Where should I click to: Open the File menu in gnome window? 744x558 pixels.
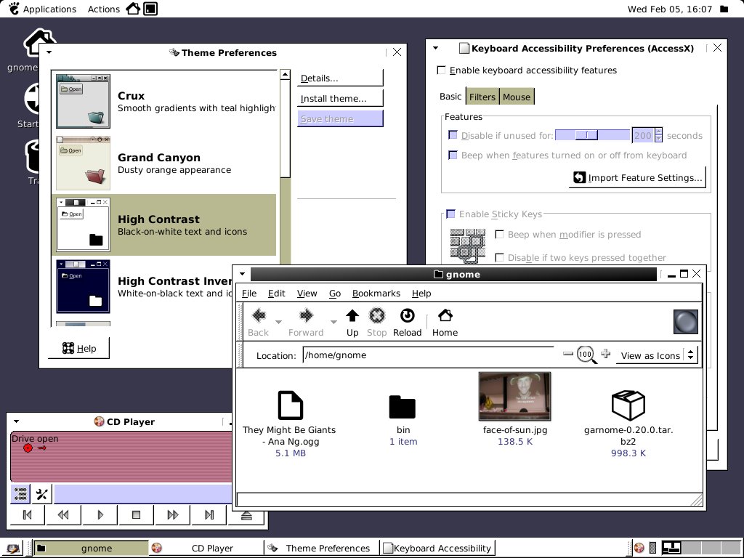[249, 294]
